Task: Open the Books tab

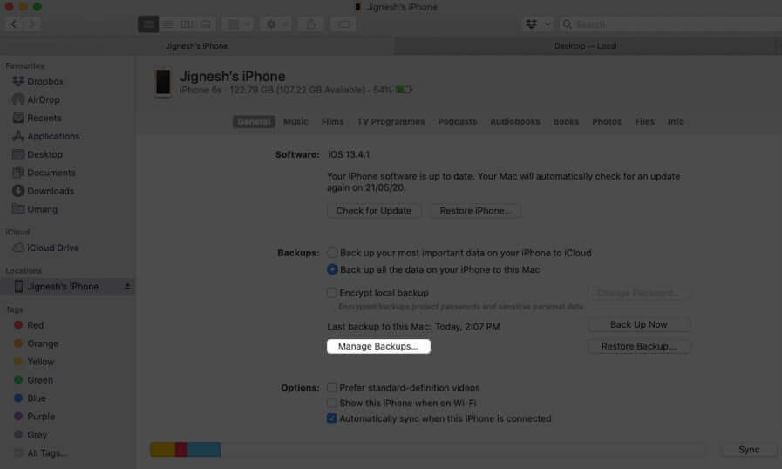Action: 566,122
